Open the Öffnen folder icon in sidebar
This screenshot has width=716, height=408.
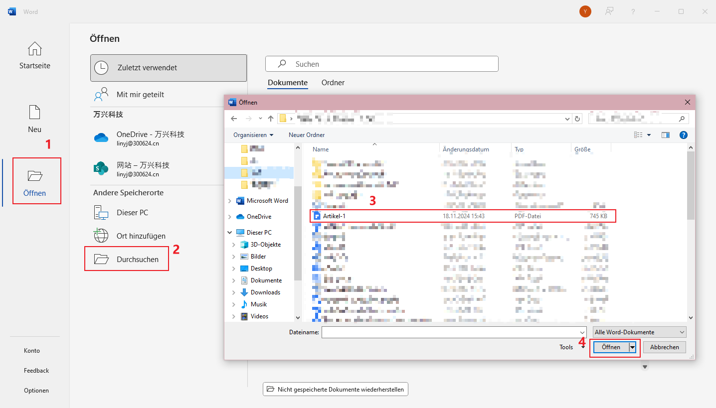[35, 175]
